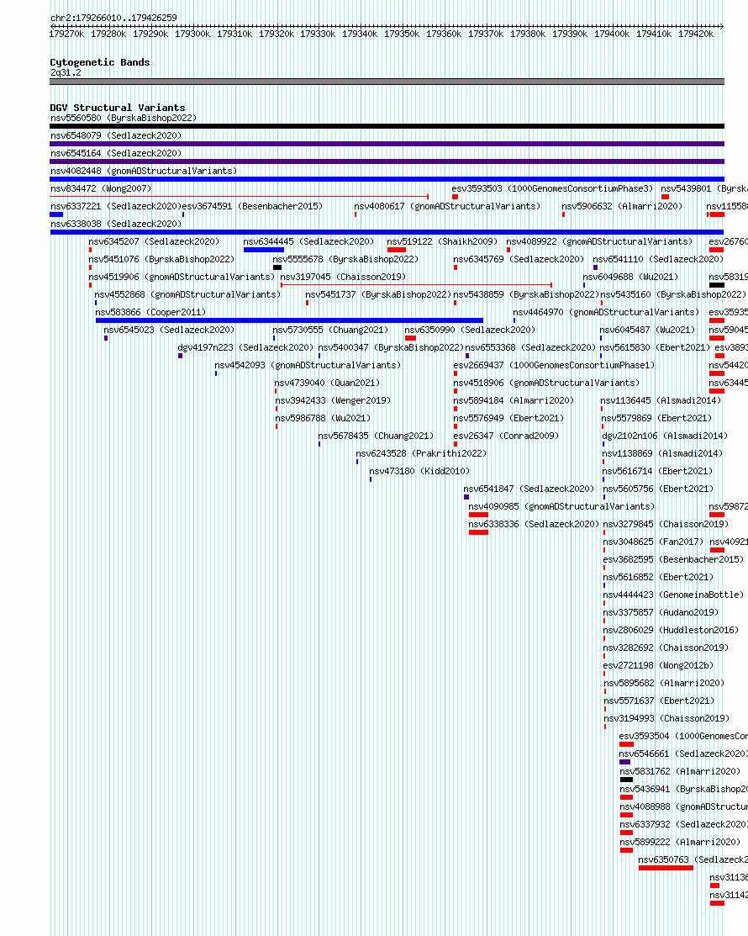Click the black bar under nsv5831762 (Almarri2020)
748x936 pixels.
click(x=626, y=780)
